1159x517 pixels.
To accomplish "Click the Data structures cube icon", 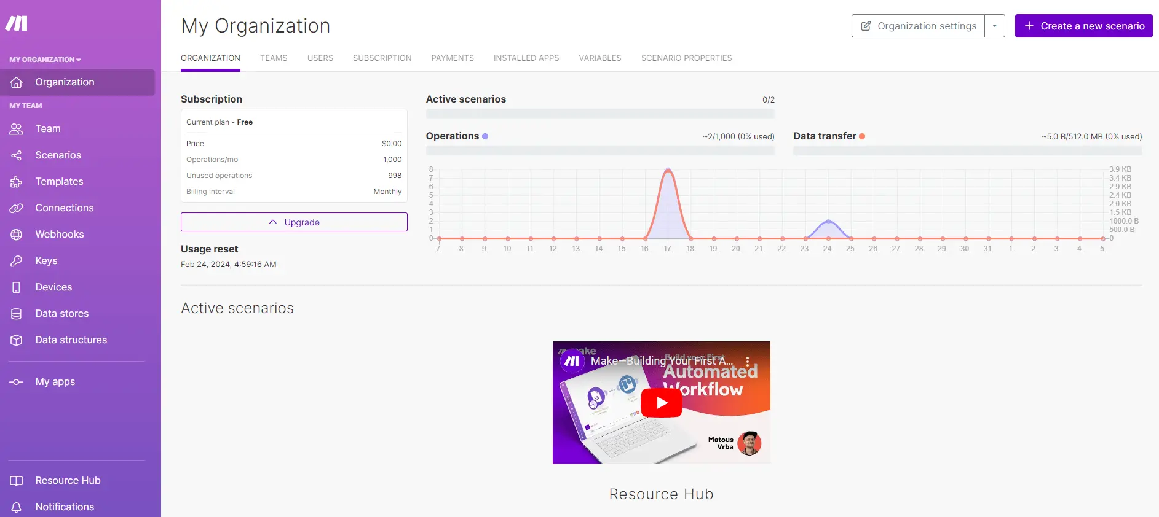I will 17,340.
